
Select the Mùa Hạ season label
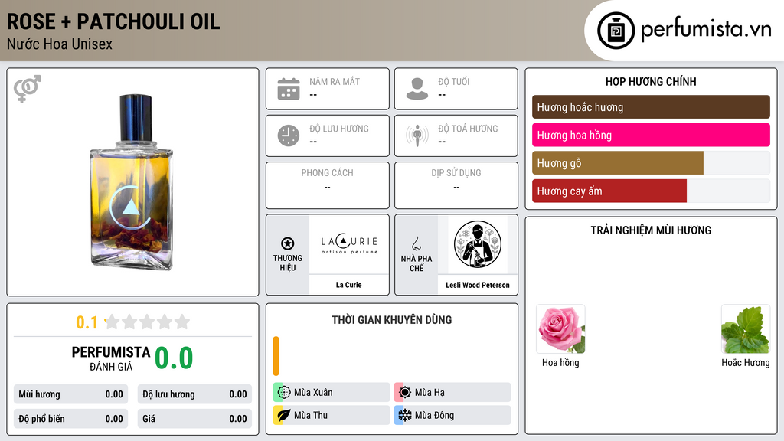tap(430, 393)
